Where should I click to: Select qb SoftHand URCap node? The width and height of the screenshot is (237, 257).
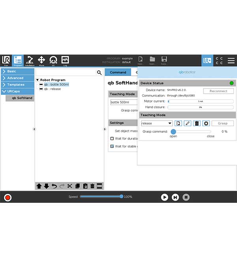tap(20, 98)
